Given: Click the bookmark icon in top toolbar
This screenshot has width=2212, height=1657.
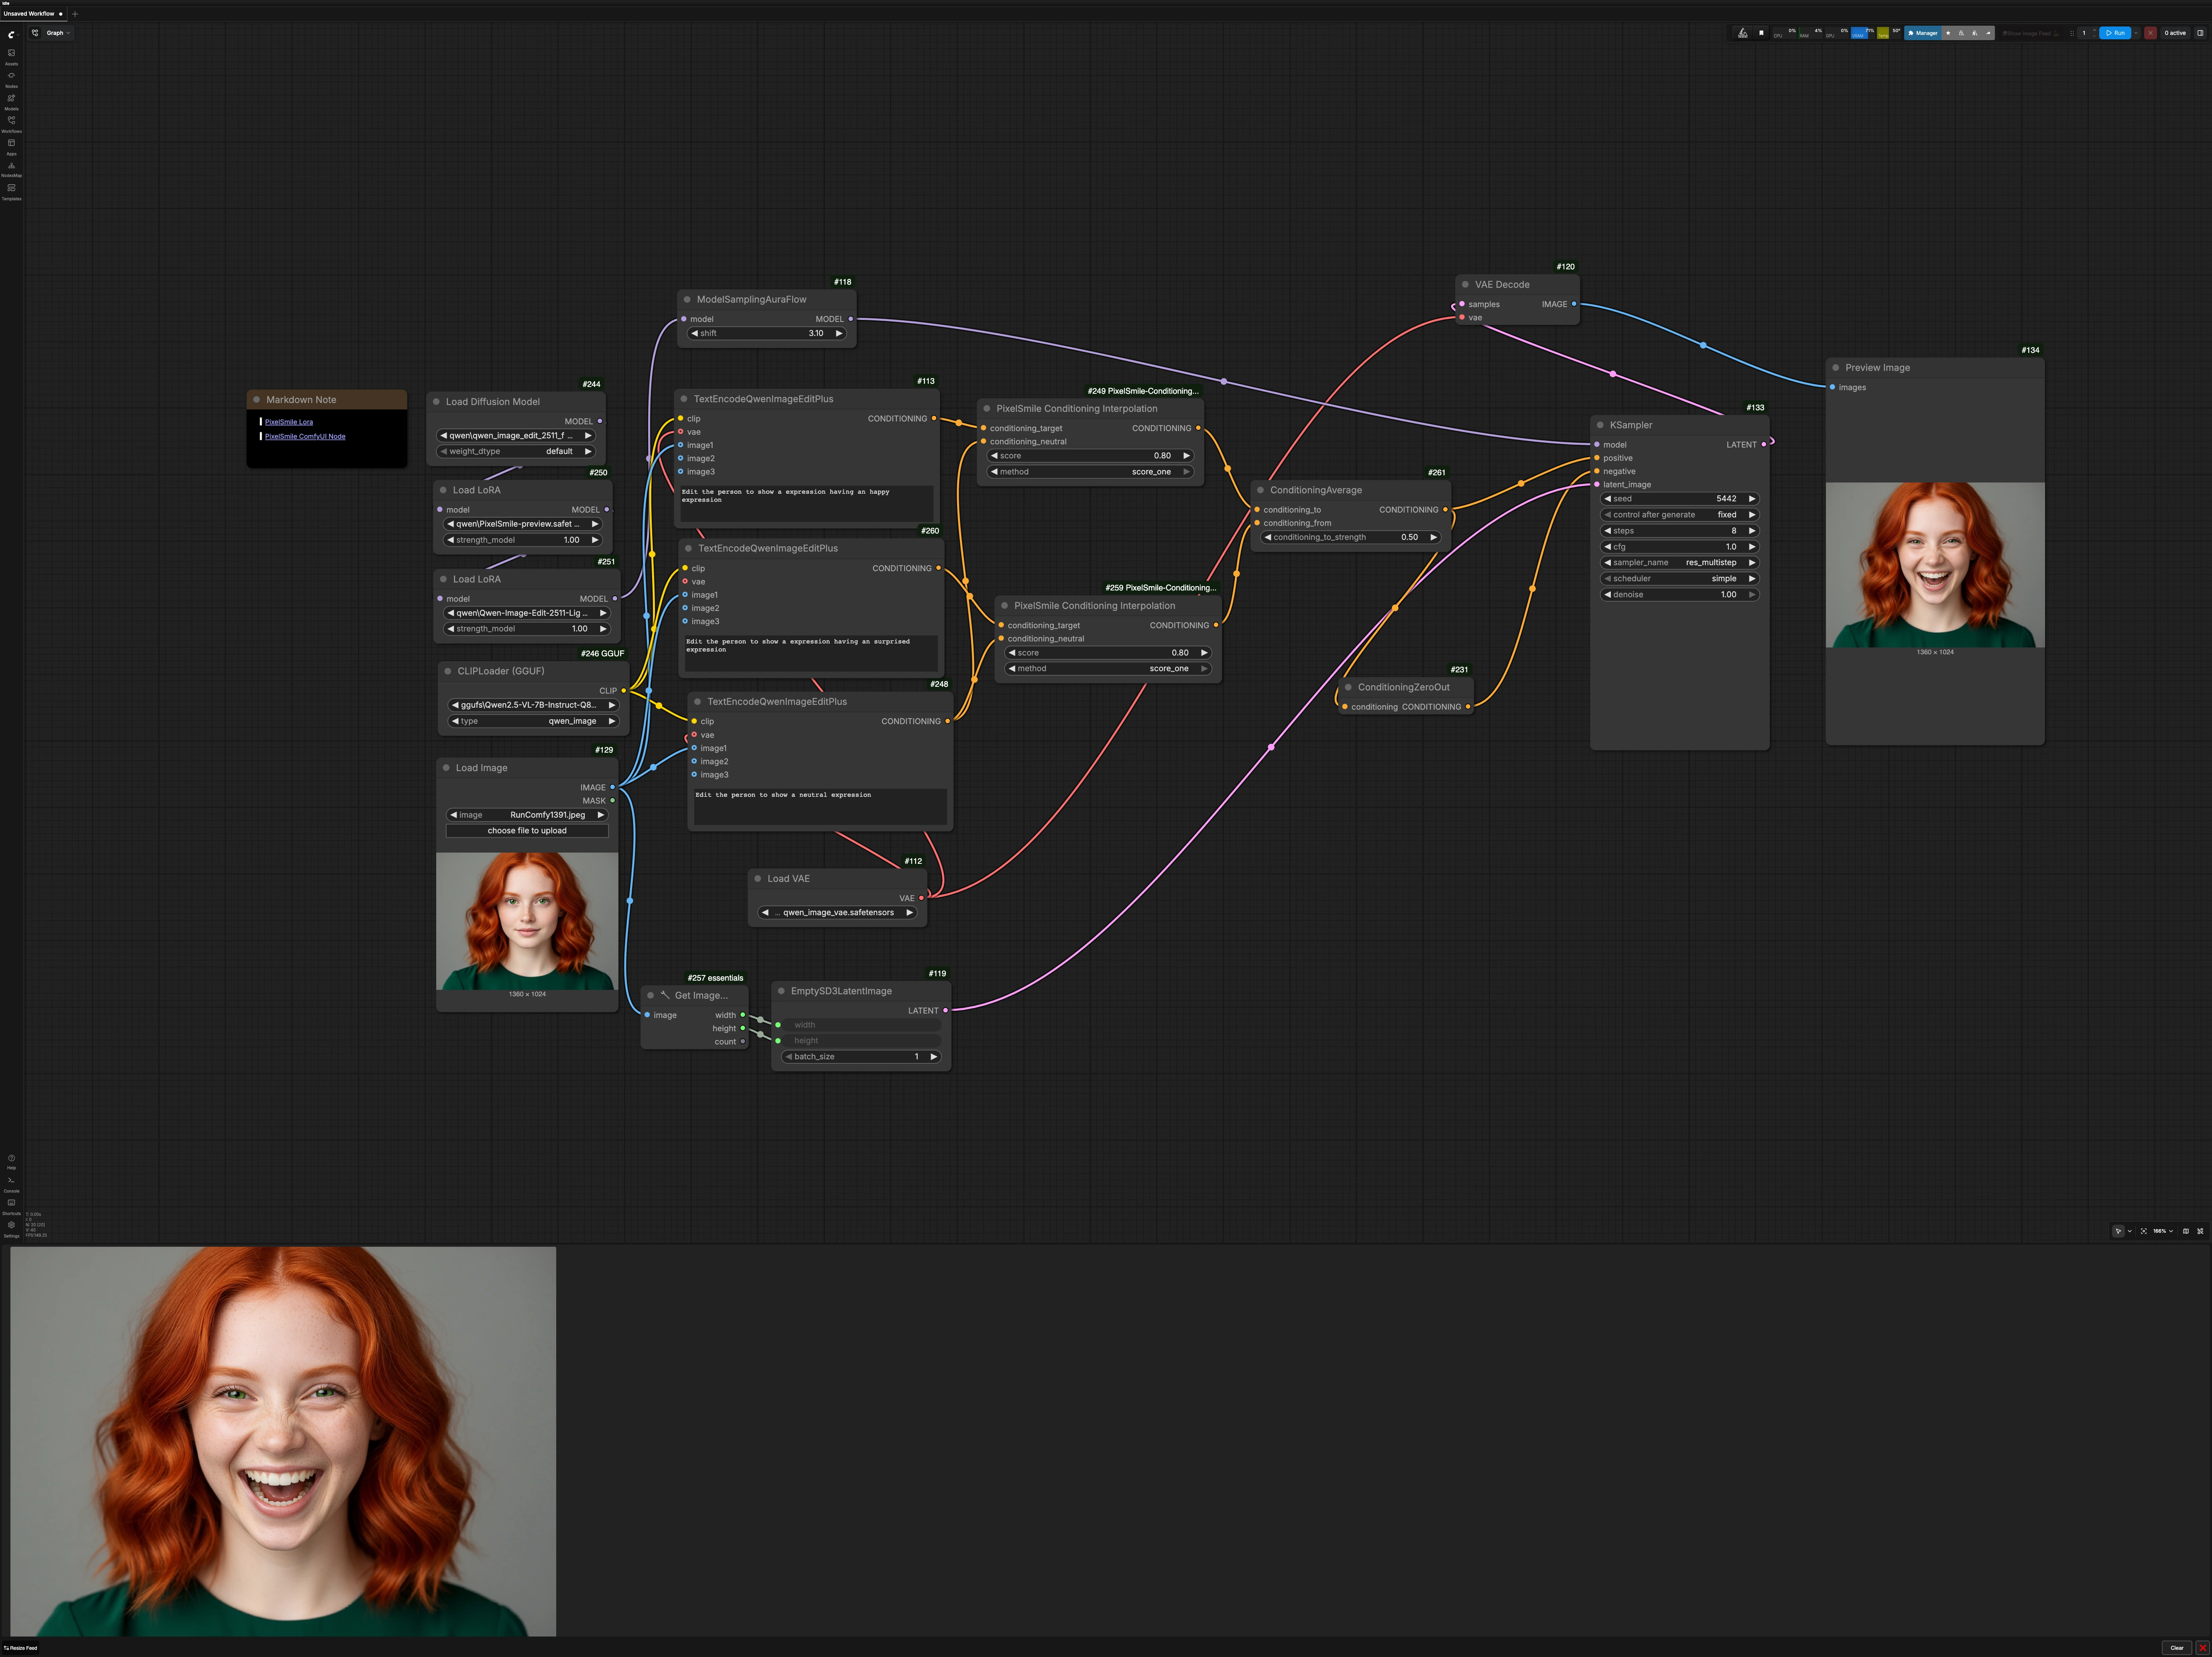Looking at the screenshot, I should [x=1761, y=33].
